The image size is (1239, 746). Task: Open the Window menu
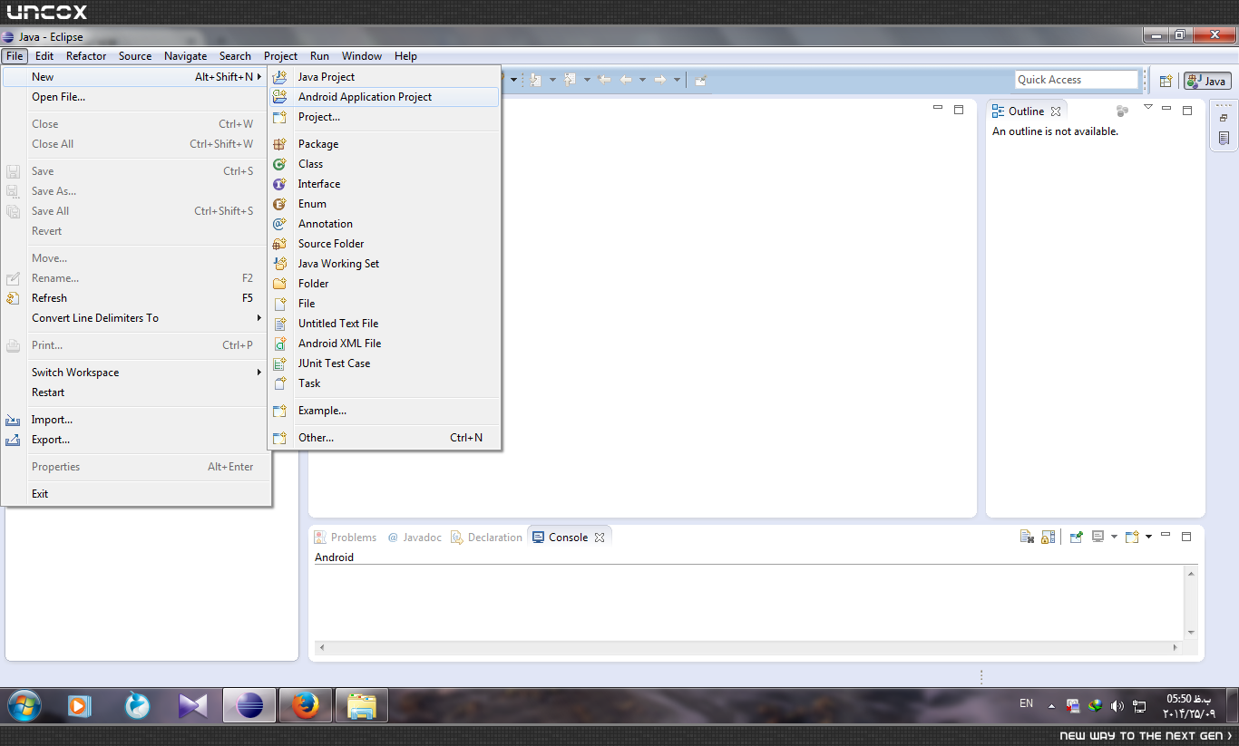pyautogui.click(x=362, y=56)
